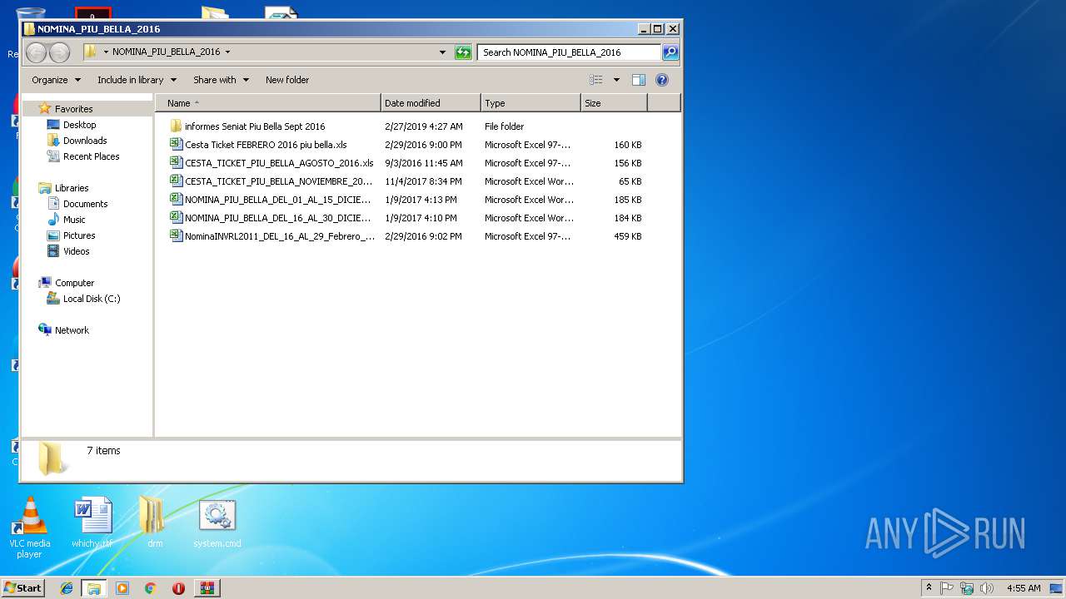This screenshot has width=1066, height=599.
Task: Click the blue search magnifier button
Action: pos(670,52)
